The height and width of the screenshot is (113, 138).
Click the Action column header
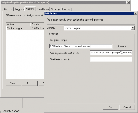pyautogui.click(x=18, y=24)
